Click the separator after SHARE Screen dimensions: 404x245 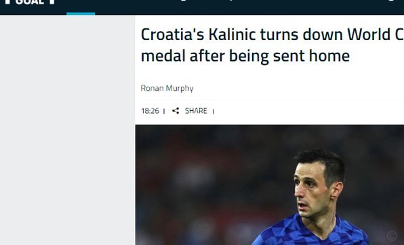point(213,112)
